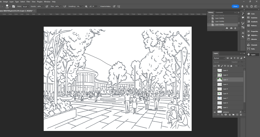Open the Filter menu
Image resolution: width=260 pixels, height=137 pixels.
[x=28, y=2]
